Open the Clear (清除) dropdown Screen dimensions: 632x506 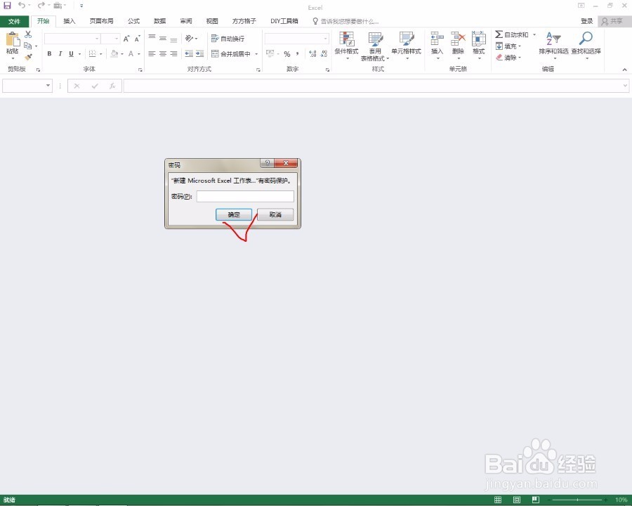508,58
